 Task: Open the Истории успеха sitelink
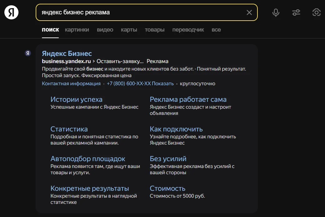pyautogui.click(x=76, y=99)
